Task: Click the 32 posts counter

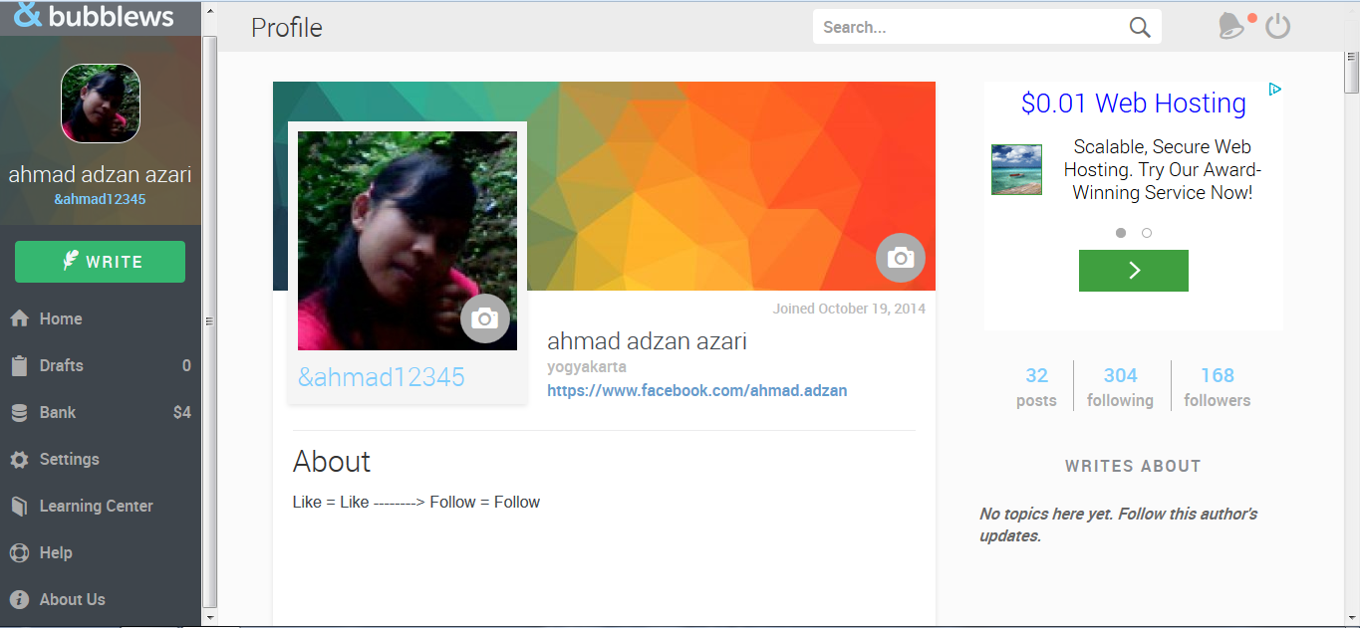Action: (x=1036, y=387)
